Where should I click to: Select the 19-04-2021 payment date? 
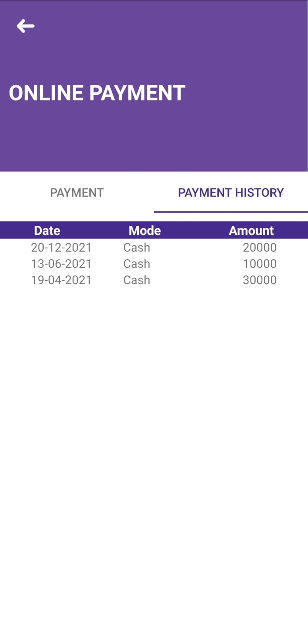(61, 280)
